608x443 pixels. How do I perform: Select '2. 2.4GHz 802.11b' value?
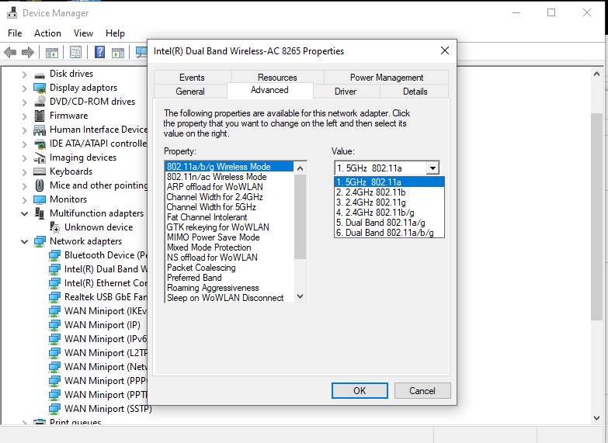coord(389,192)
